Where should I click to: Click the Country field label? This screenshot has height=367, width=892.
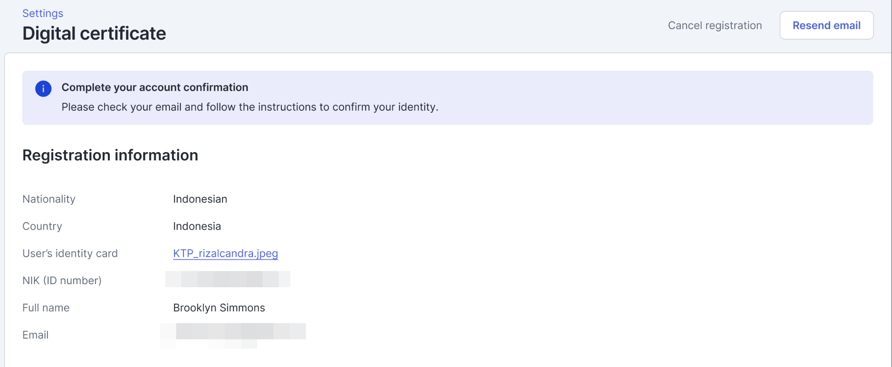(42, 226)
